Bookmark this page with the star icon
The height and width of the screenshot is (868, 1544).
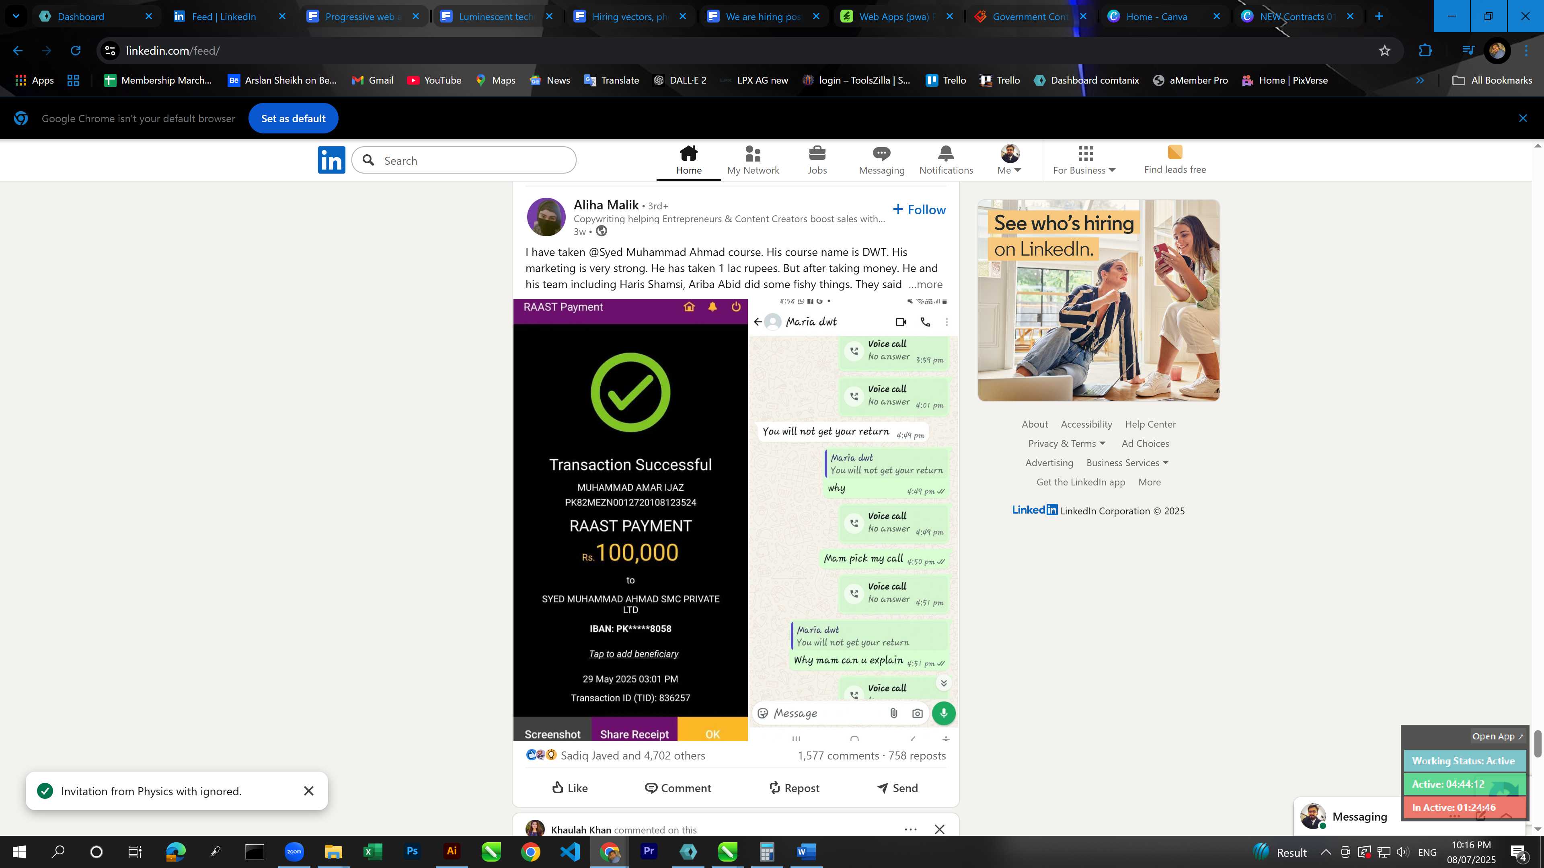click(1384, 51)
